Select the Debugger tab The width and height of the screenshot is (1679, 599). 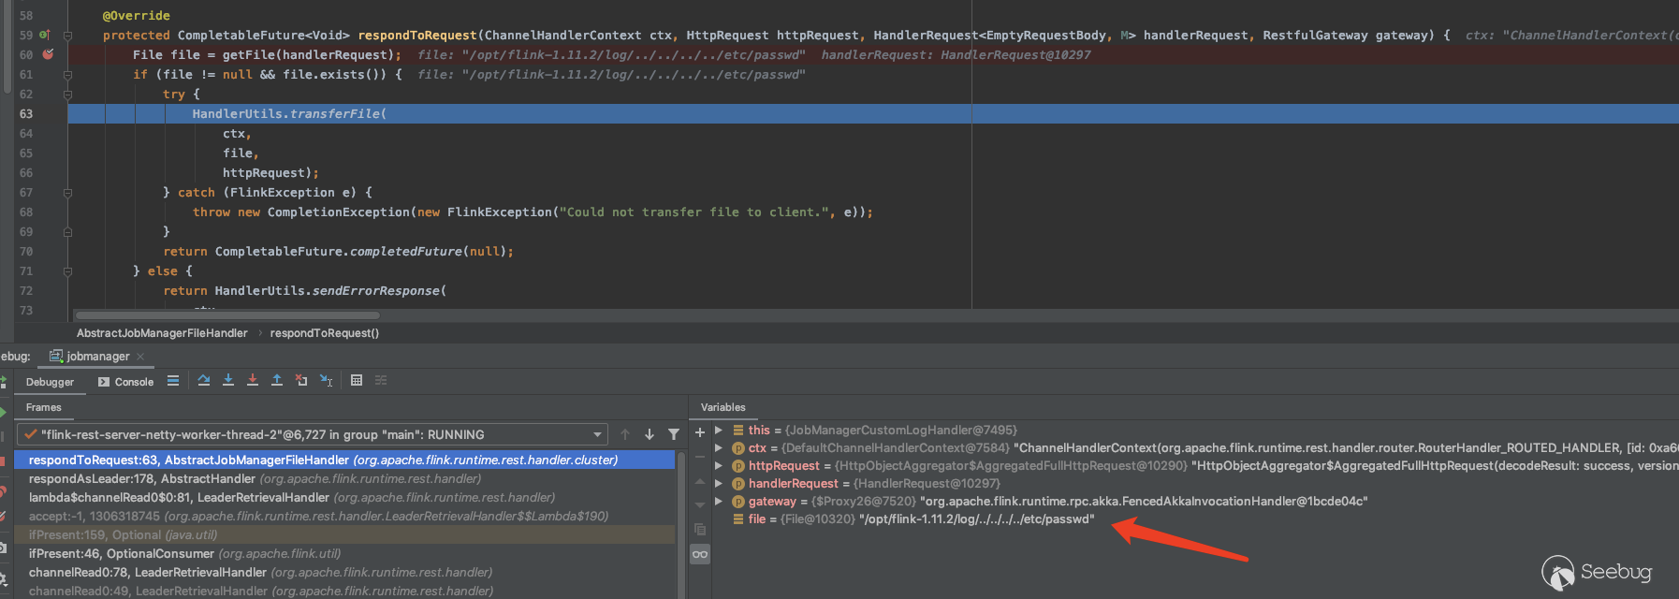50,382
